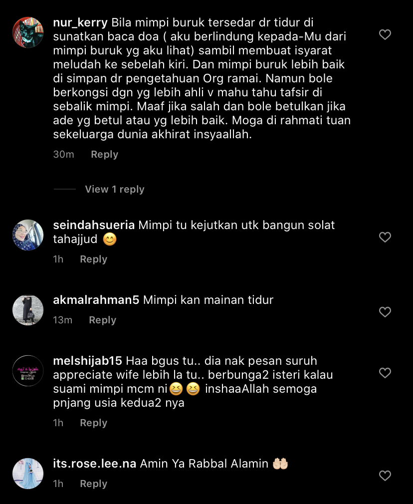Image resolution: width=413 pixels, height=504 pixels.
Task: Open akmalrahman5's profile avatar
Action: [x=28, y=310]
